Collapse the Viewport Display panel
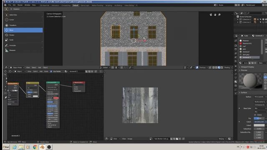267x150 pixels. tap(240, 67)
